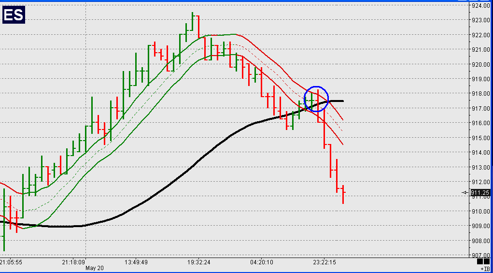Click the 922.00 price axis label
Image resolution: width=493 pixels, height=273 pixels.
click(x=480, y=35)
